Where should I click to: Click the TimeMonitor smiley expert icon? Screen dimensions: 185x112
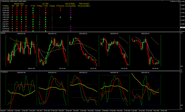click(x=179, y=1)
